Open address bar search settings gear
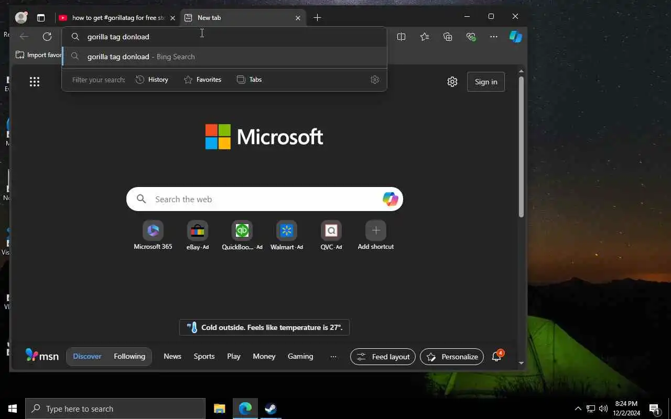The height and width of the screenshot is (419, 671). [375, 80]
